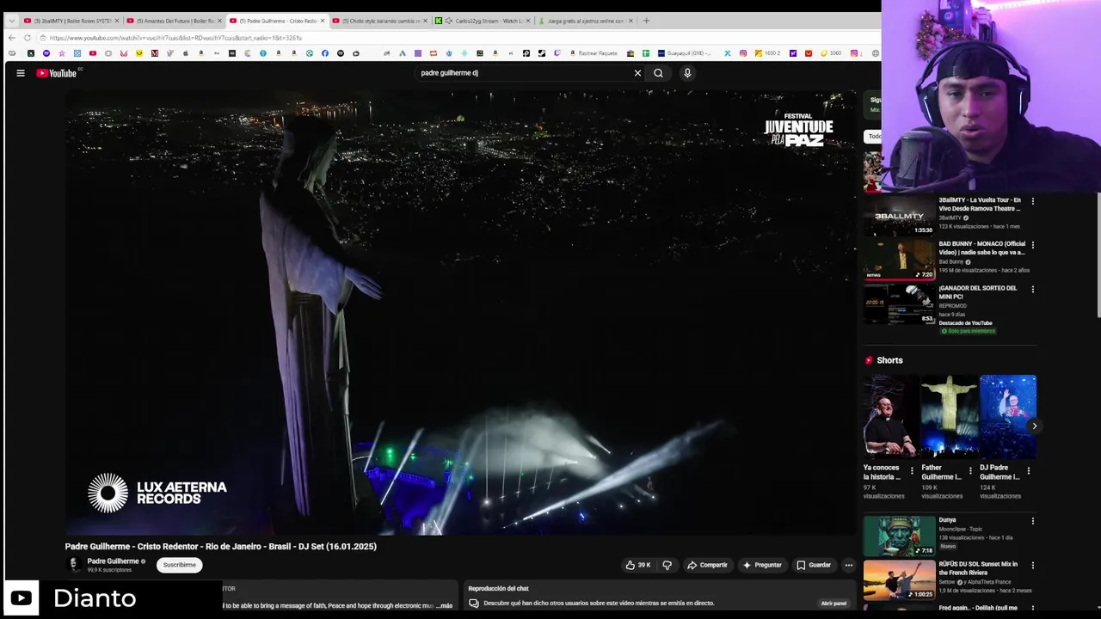Save the video with Guardar

814,565
